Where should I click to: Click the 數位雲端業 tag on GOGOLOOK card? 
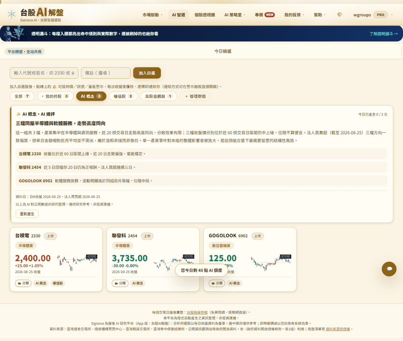pyautogui.click(x=221, y=245)
